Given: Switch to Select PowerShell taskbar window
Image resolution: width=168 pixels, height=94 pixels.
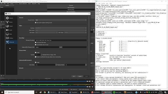Looking at the screenshot, I should pos(63,92).
